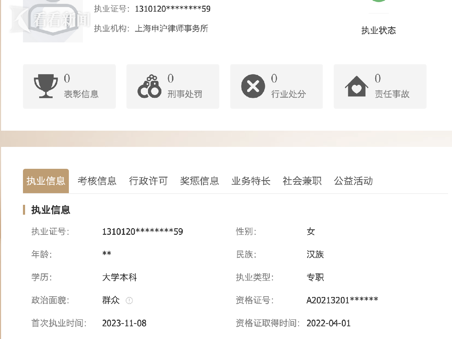This screenshot has height=339, width=452.
Task: View the 业务特长 tab
Action: [x=251, y=181]
